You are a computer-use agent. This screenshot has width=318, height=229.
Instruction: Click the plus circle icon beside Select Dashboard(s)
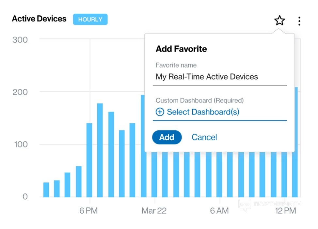coord(160,112)
